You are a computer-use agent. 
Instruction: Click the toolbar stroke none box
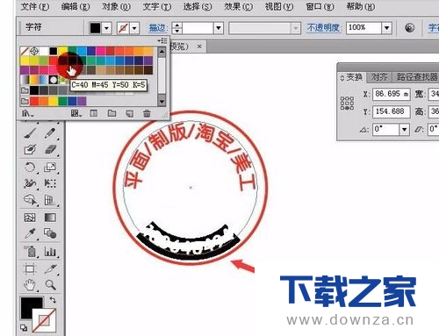[x=44, y=320]
